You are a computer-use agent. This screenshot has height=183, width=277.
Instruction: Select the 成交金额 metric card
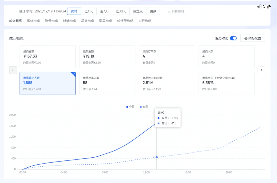(47, 57)
